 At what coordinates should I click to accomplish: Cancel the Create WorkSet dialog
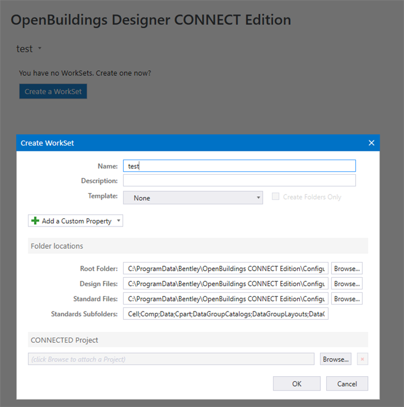point(347,384)
